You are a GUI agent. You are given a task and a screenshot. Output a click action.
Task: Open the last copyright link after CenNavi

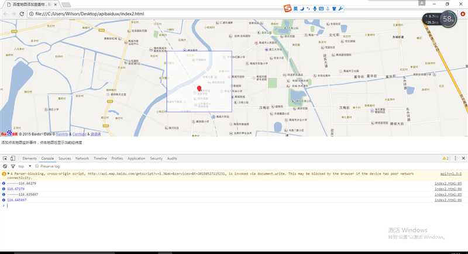pyautogui.click(x=95, y=134)
